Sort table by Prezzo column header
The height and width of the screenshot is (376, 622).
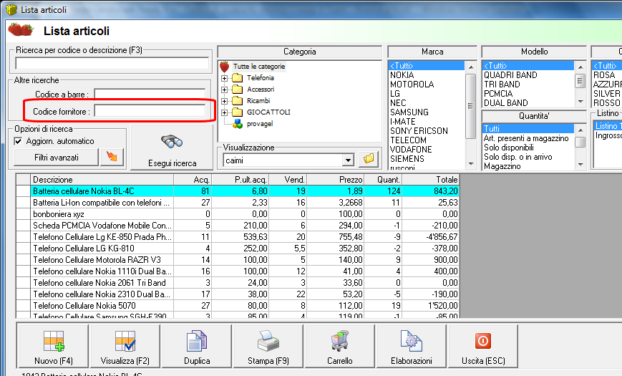coord(335,180)
